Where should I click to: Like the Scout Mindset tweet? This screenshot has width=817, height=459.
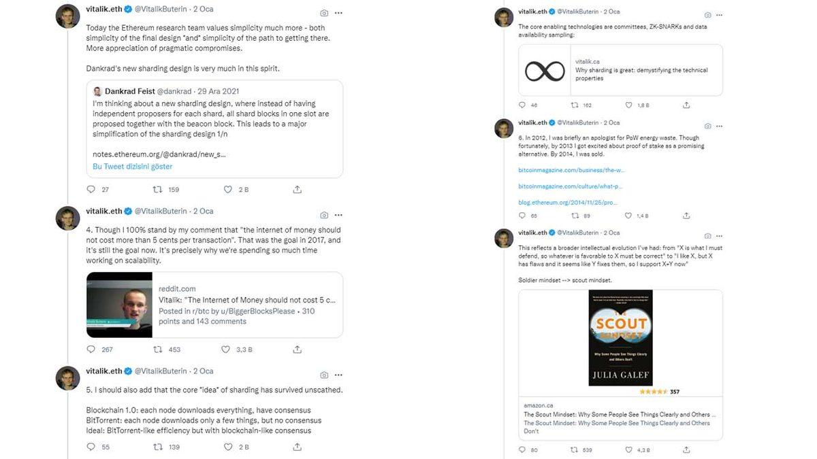[628, 449]
